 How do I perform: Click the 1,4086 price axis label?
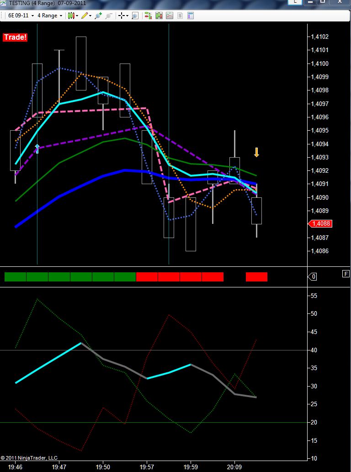coord(319,251)
